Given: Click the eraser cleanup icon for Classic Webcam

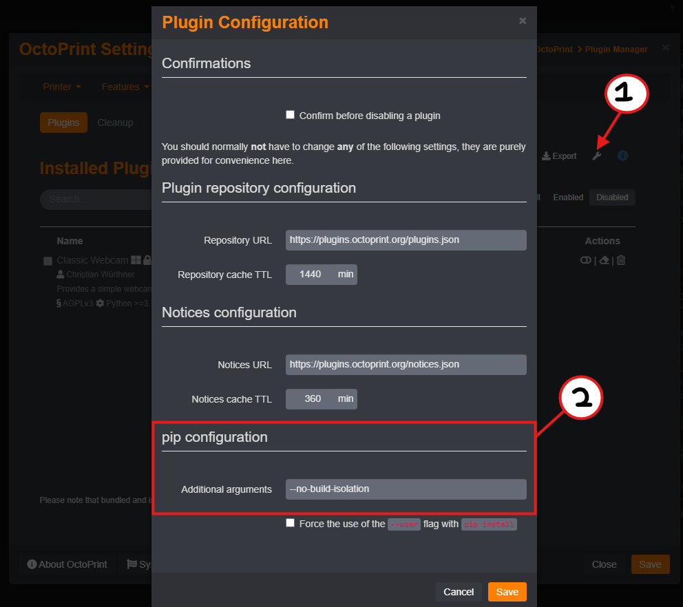Looking at the screenshot, I should (604, 260).
